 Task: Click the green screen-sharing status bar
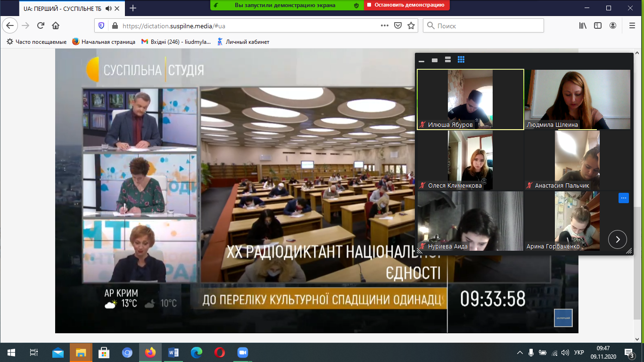coord(287,5)
